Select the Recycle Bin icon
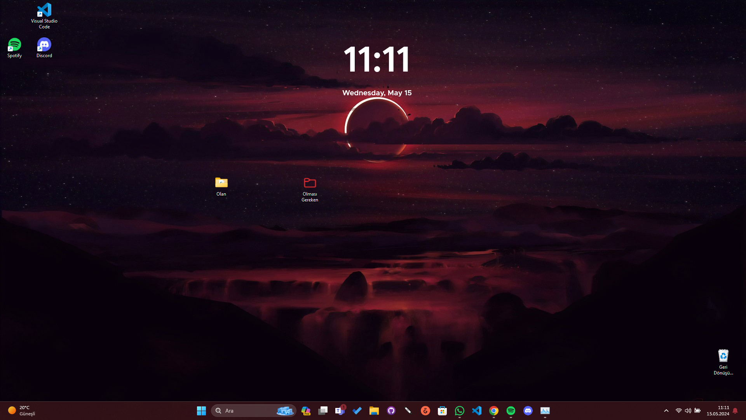746x420 pixels. 723,360
